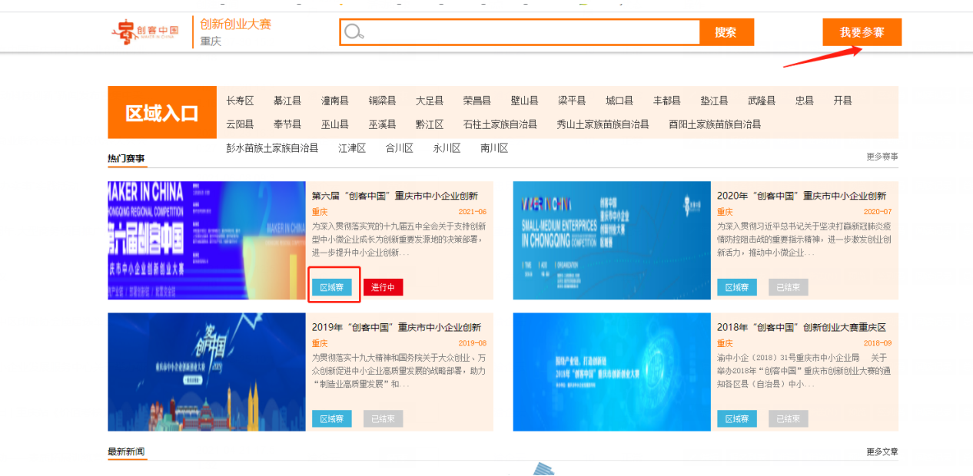Select 武隆县 region

pos(762,101)
